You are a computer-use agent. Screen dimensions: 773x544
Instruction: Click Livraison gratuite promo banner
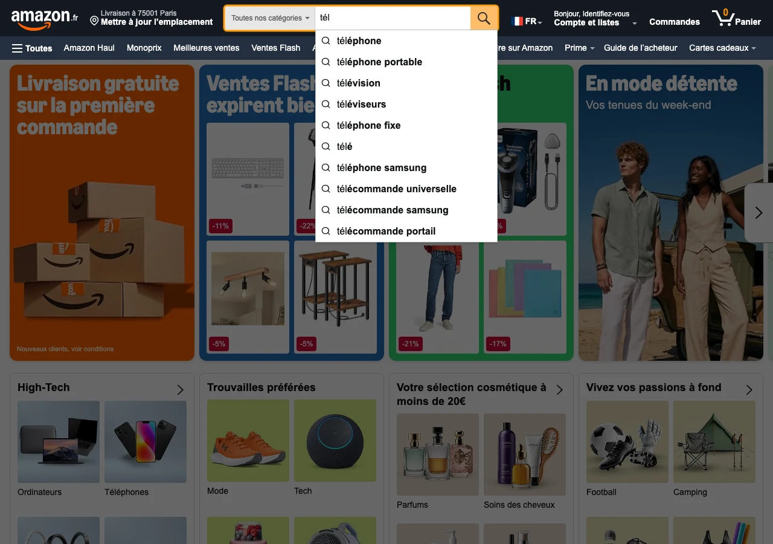click(102, 213)
